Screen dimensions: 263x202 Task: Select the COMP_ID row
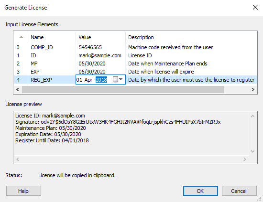coord(135,47)
